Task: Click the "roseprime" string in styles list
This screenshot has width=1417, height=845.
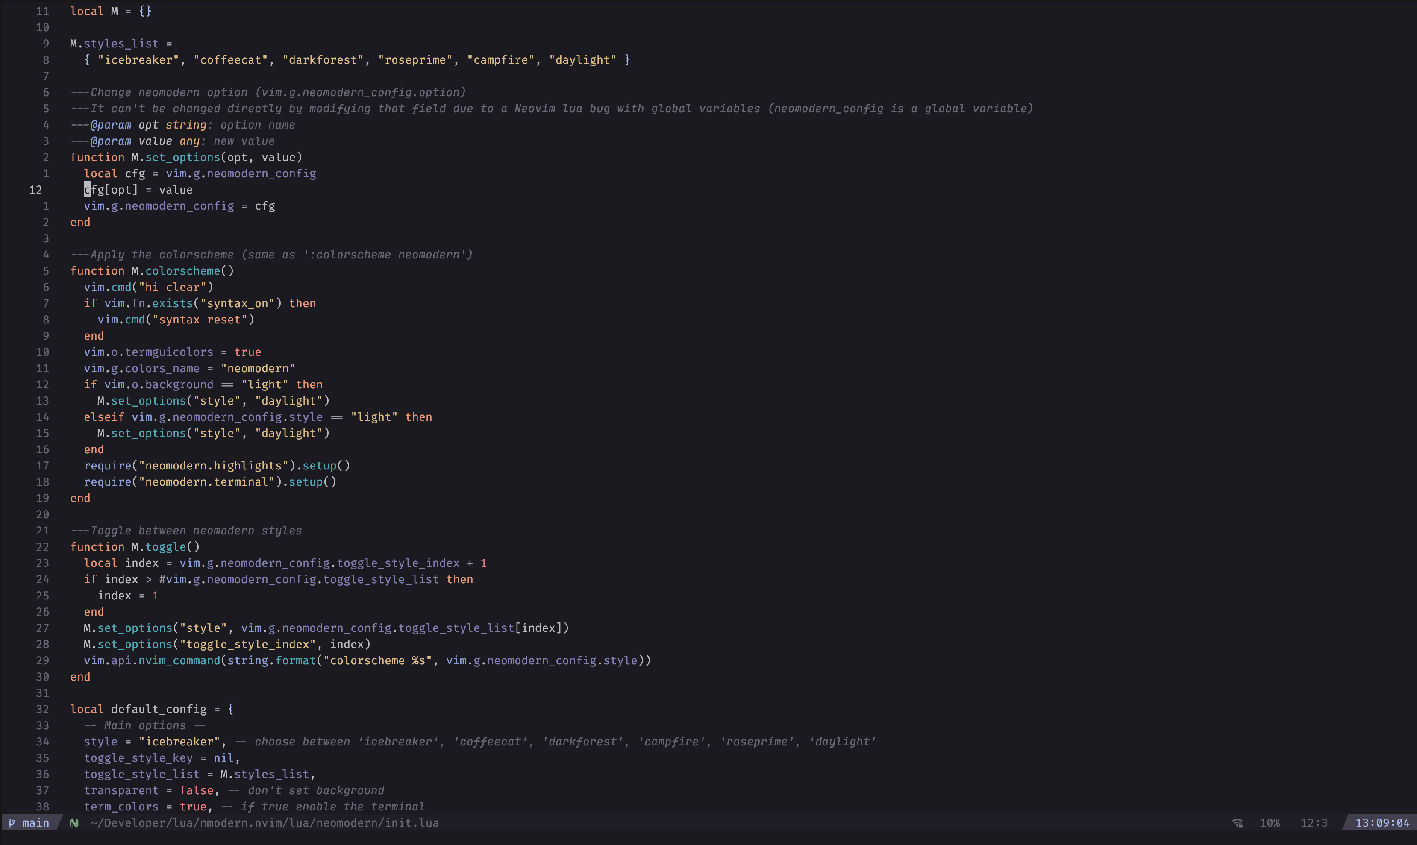Action: pos(415,60)
